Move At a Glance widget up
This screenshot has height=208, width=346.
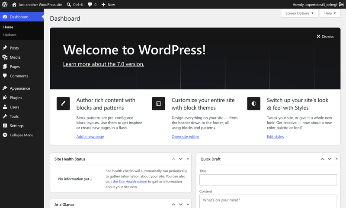(173, 205)
